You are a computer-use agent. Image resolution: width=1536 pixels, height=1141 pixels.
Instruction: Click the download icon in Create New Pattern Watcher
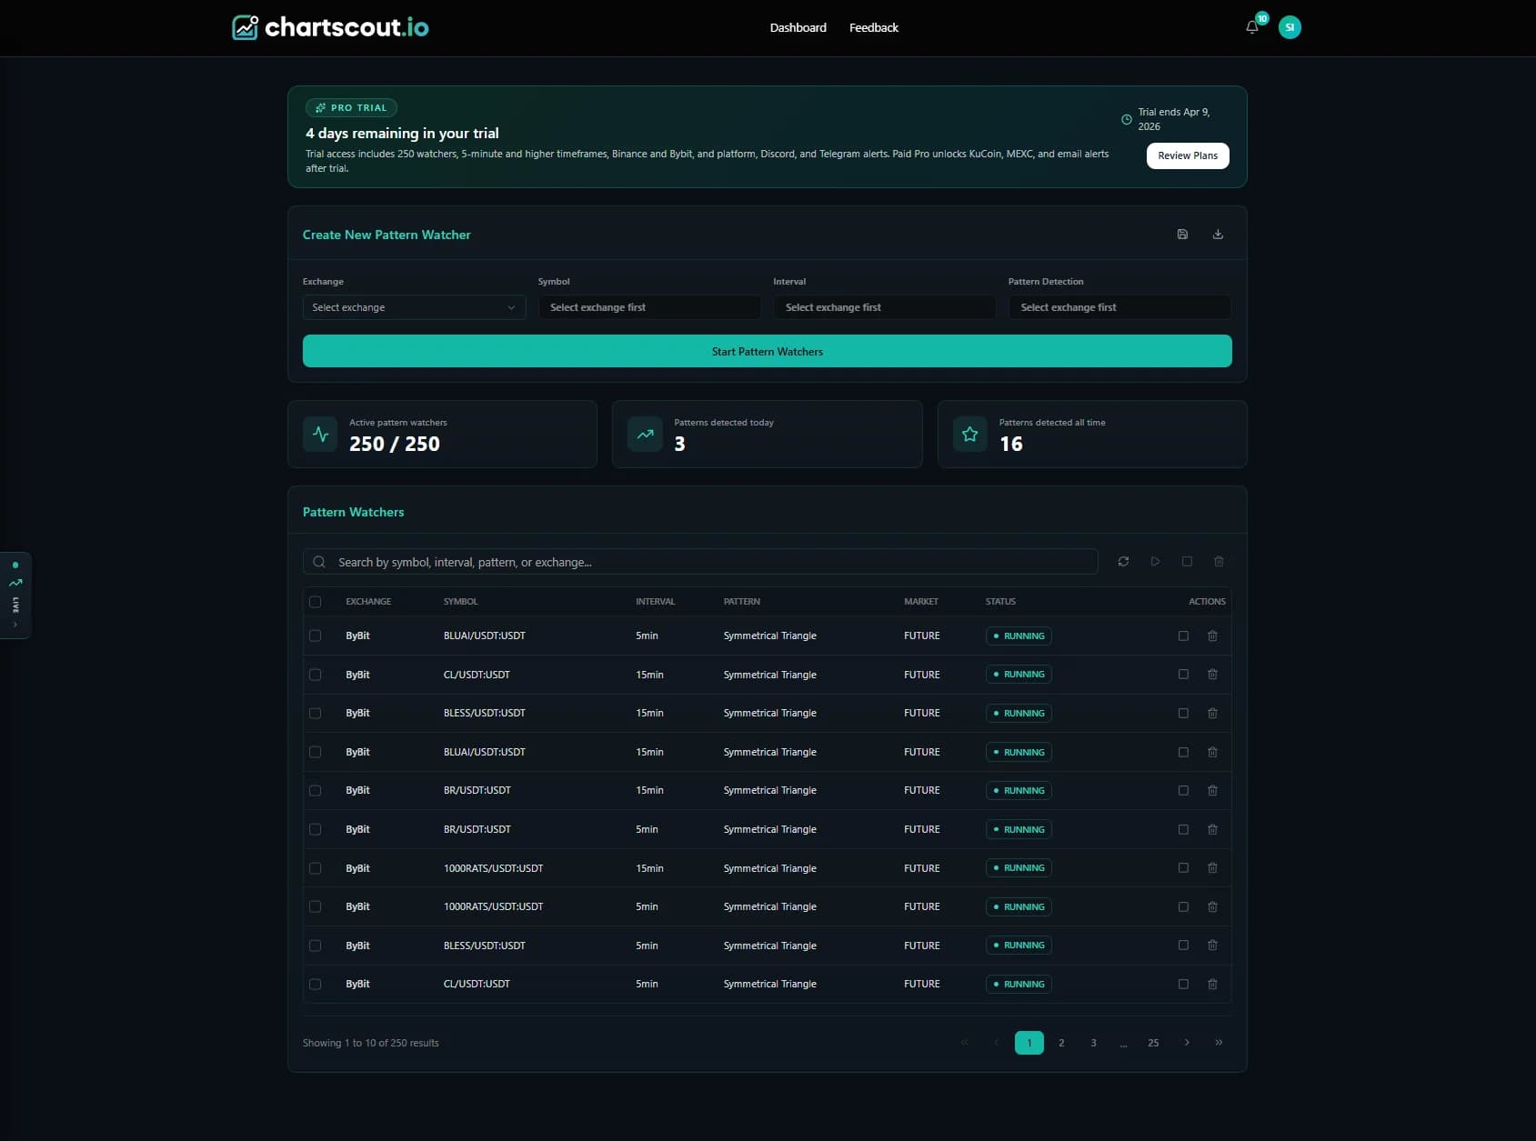pos(1218,235)
